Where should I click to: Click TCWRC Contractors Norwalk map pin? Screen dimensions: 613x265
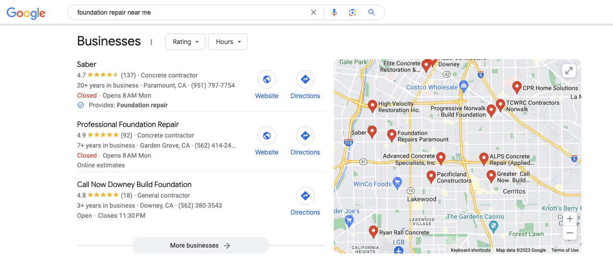pos(500,105)
